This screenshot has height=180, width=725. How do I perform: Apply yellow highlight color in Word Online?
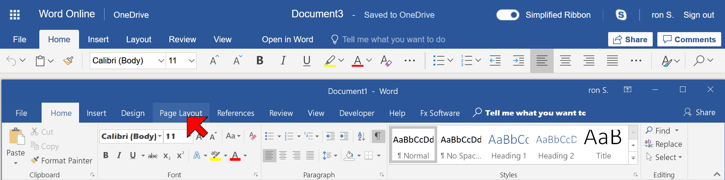(330, 61)
